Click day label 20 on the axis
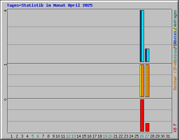 pyautogui.click(x=110, y=136)
